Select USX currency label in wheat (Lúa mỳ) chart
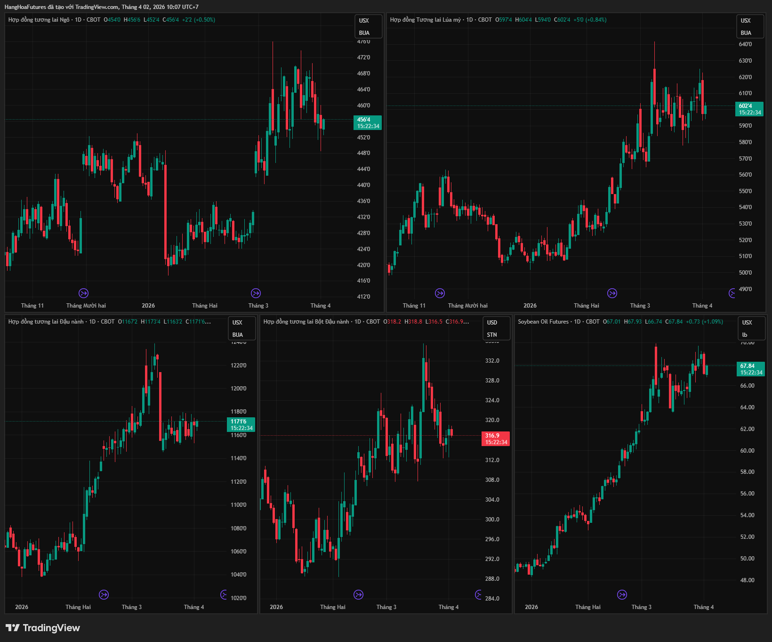 click(x=746, y=21)
